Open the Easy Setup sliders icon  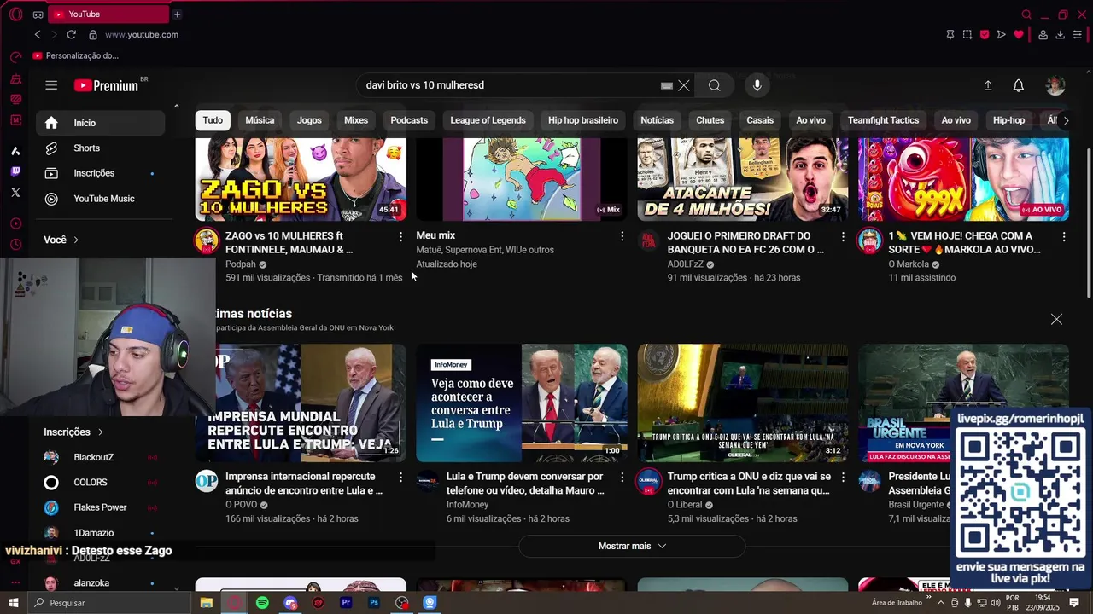point(1078,34)
